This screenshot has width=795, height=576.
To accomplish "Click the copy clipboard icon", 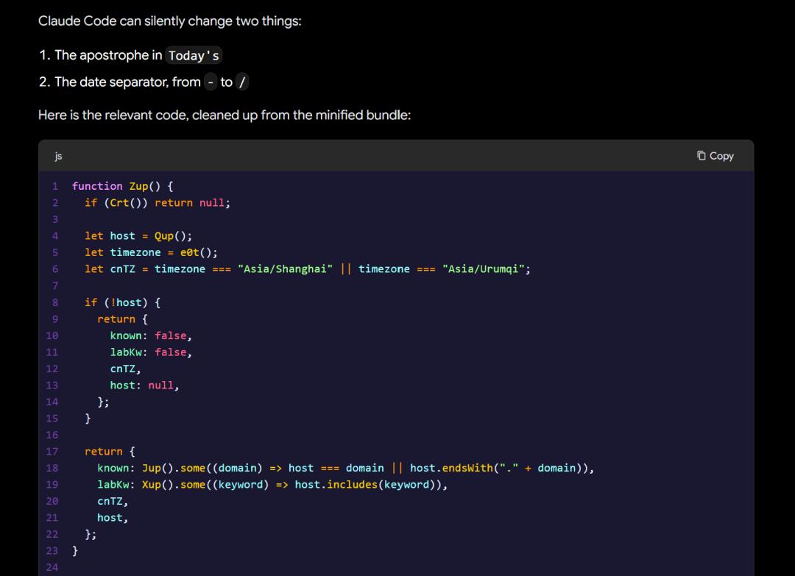I will point(702,155).
